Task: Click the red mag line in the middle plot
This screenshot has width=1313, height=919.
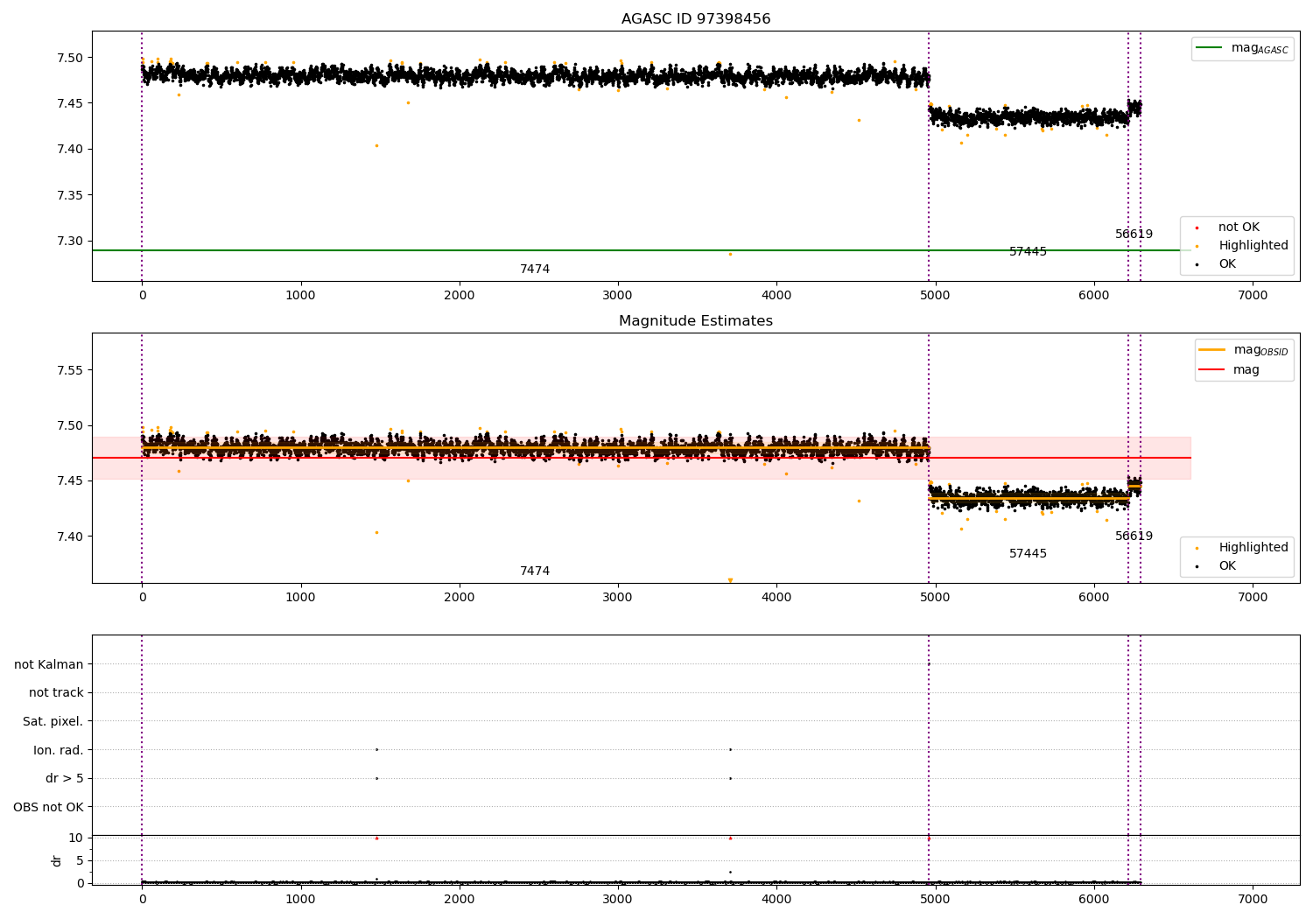Action: (642, 458)
